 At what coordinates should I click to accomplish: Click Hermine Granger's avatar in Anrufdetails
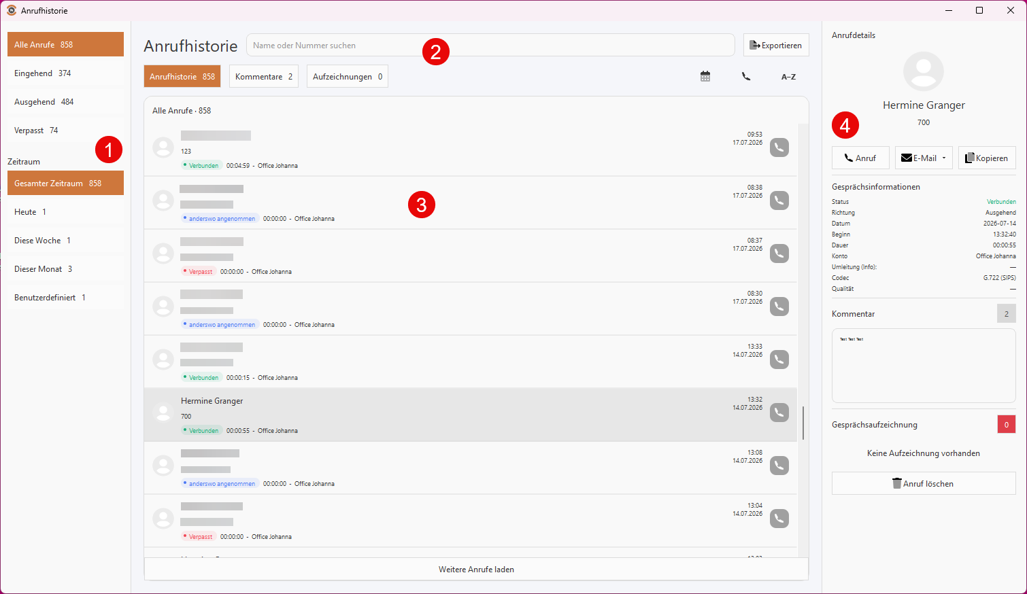[x=924, y=71]
